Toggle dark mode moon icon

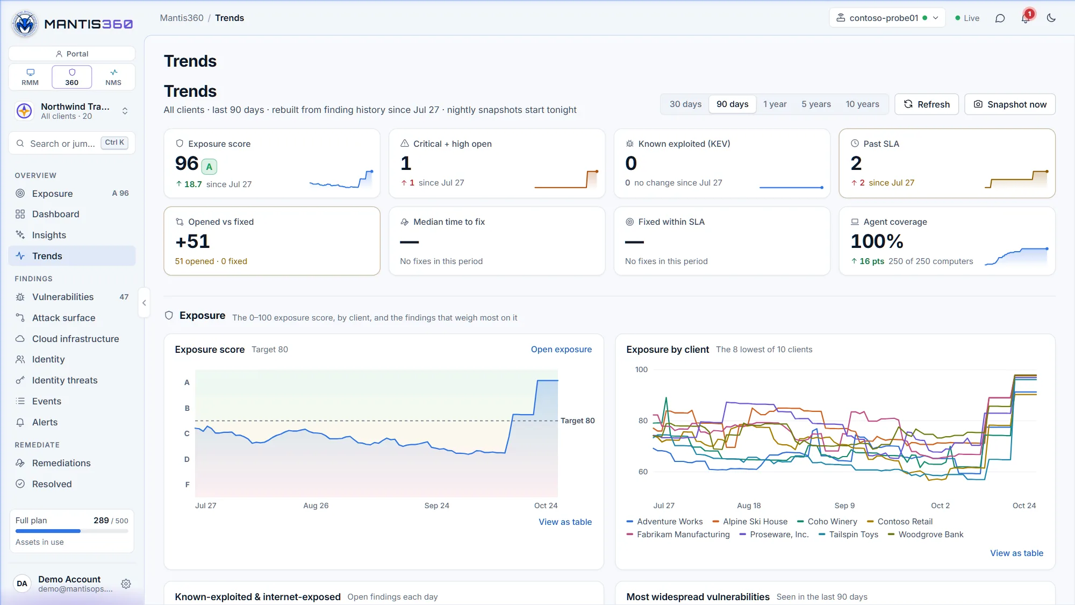[1051, 18]
